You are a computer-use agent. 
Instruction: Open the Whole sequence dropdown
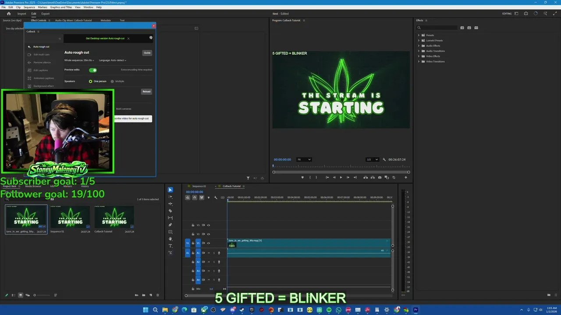[79, 60]
